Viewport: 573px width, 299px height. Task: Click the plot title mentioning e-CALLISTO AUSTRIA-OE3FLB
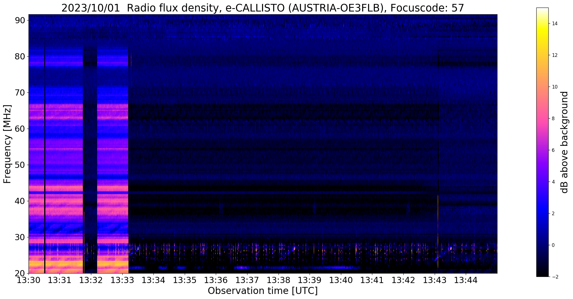[263, 8]
